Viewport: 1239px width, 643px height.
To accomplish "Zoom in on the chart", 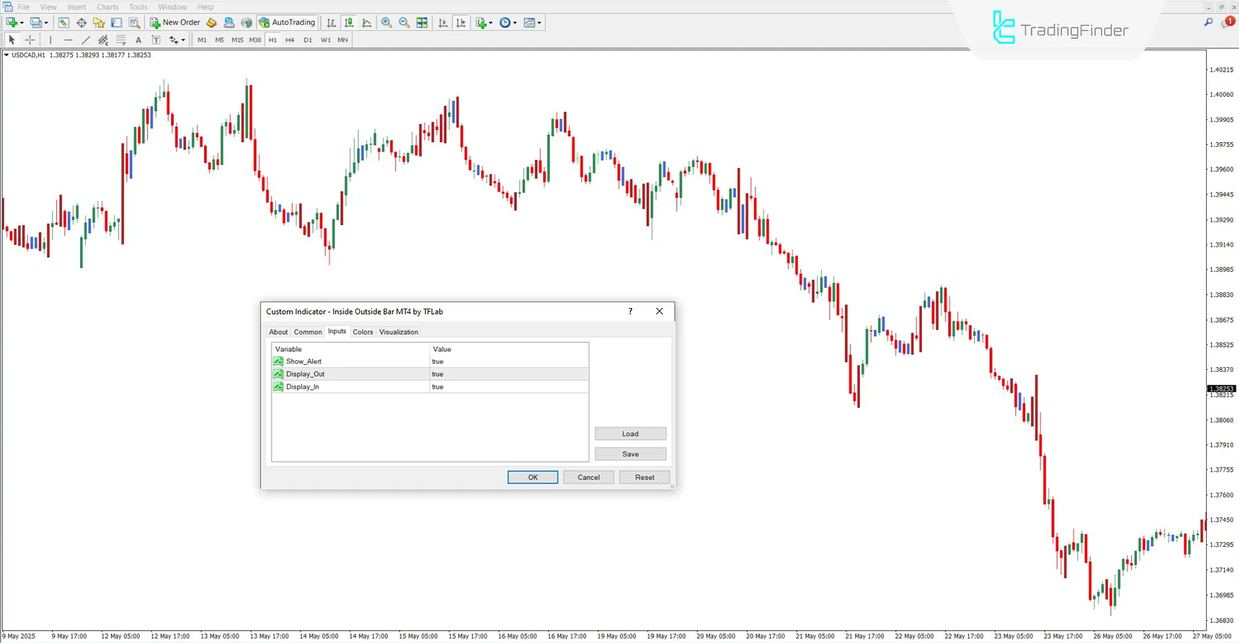I will (387, 23).
